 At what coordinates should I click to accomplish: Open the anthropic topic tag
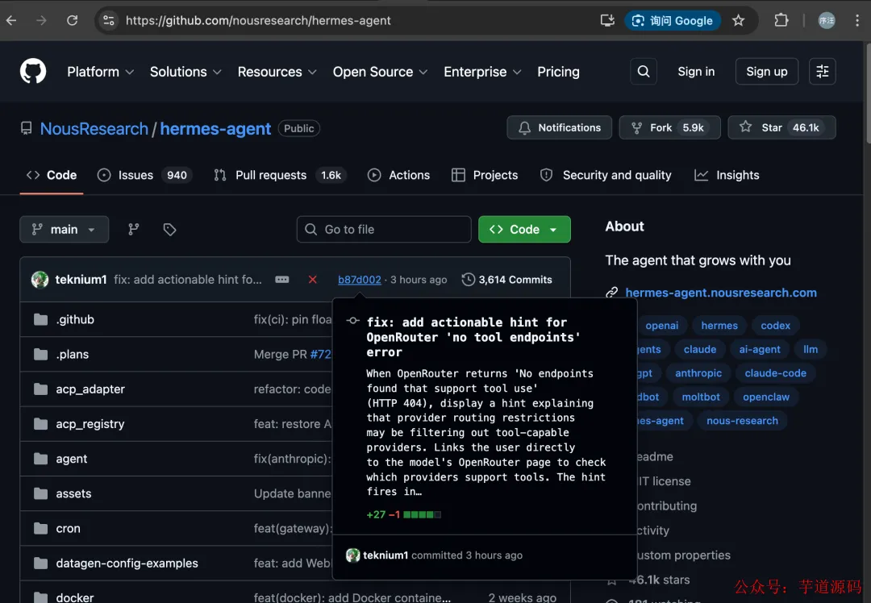(x=698, y=373)
